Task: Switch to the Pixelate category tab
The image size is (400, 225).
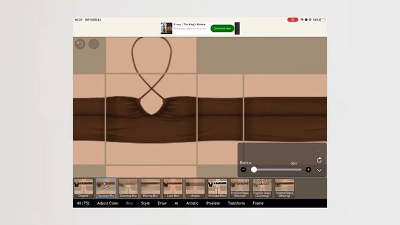Action: pos(213,203)
